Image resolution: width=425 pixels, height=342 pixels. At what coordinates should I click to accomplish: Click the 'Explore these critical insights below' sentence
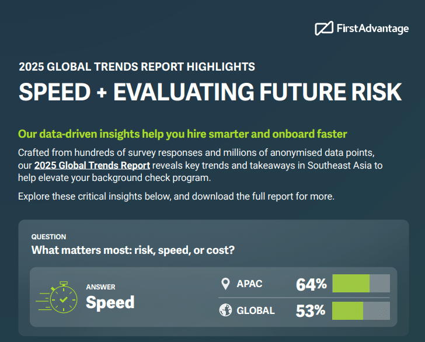176,196
